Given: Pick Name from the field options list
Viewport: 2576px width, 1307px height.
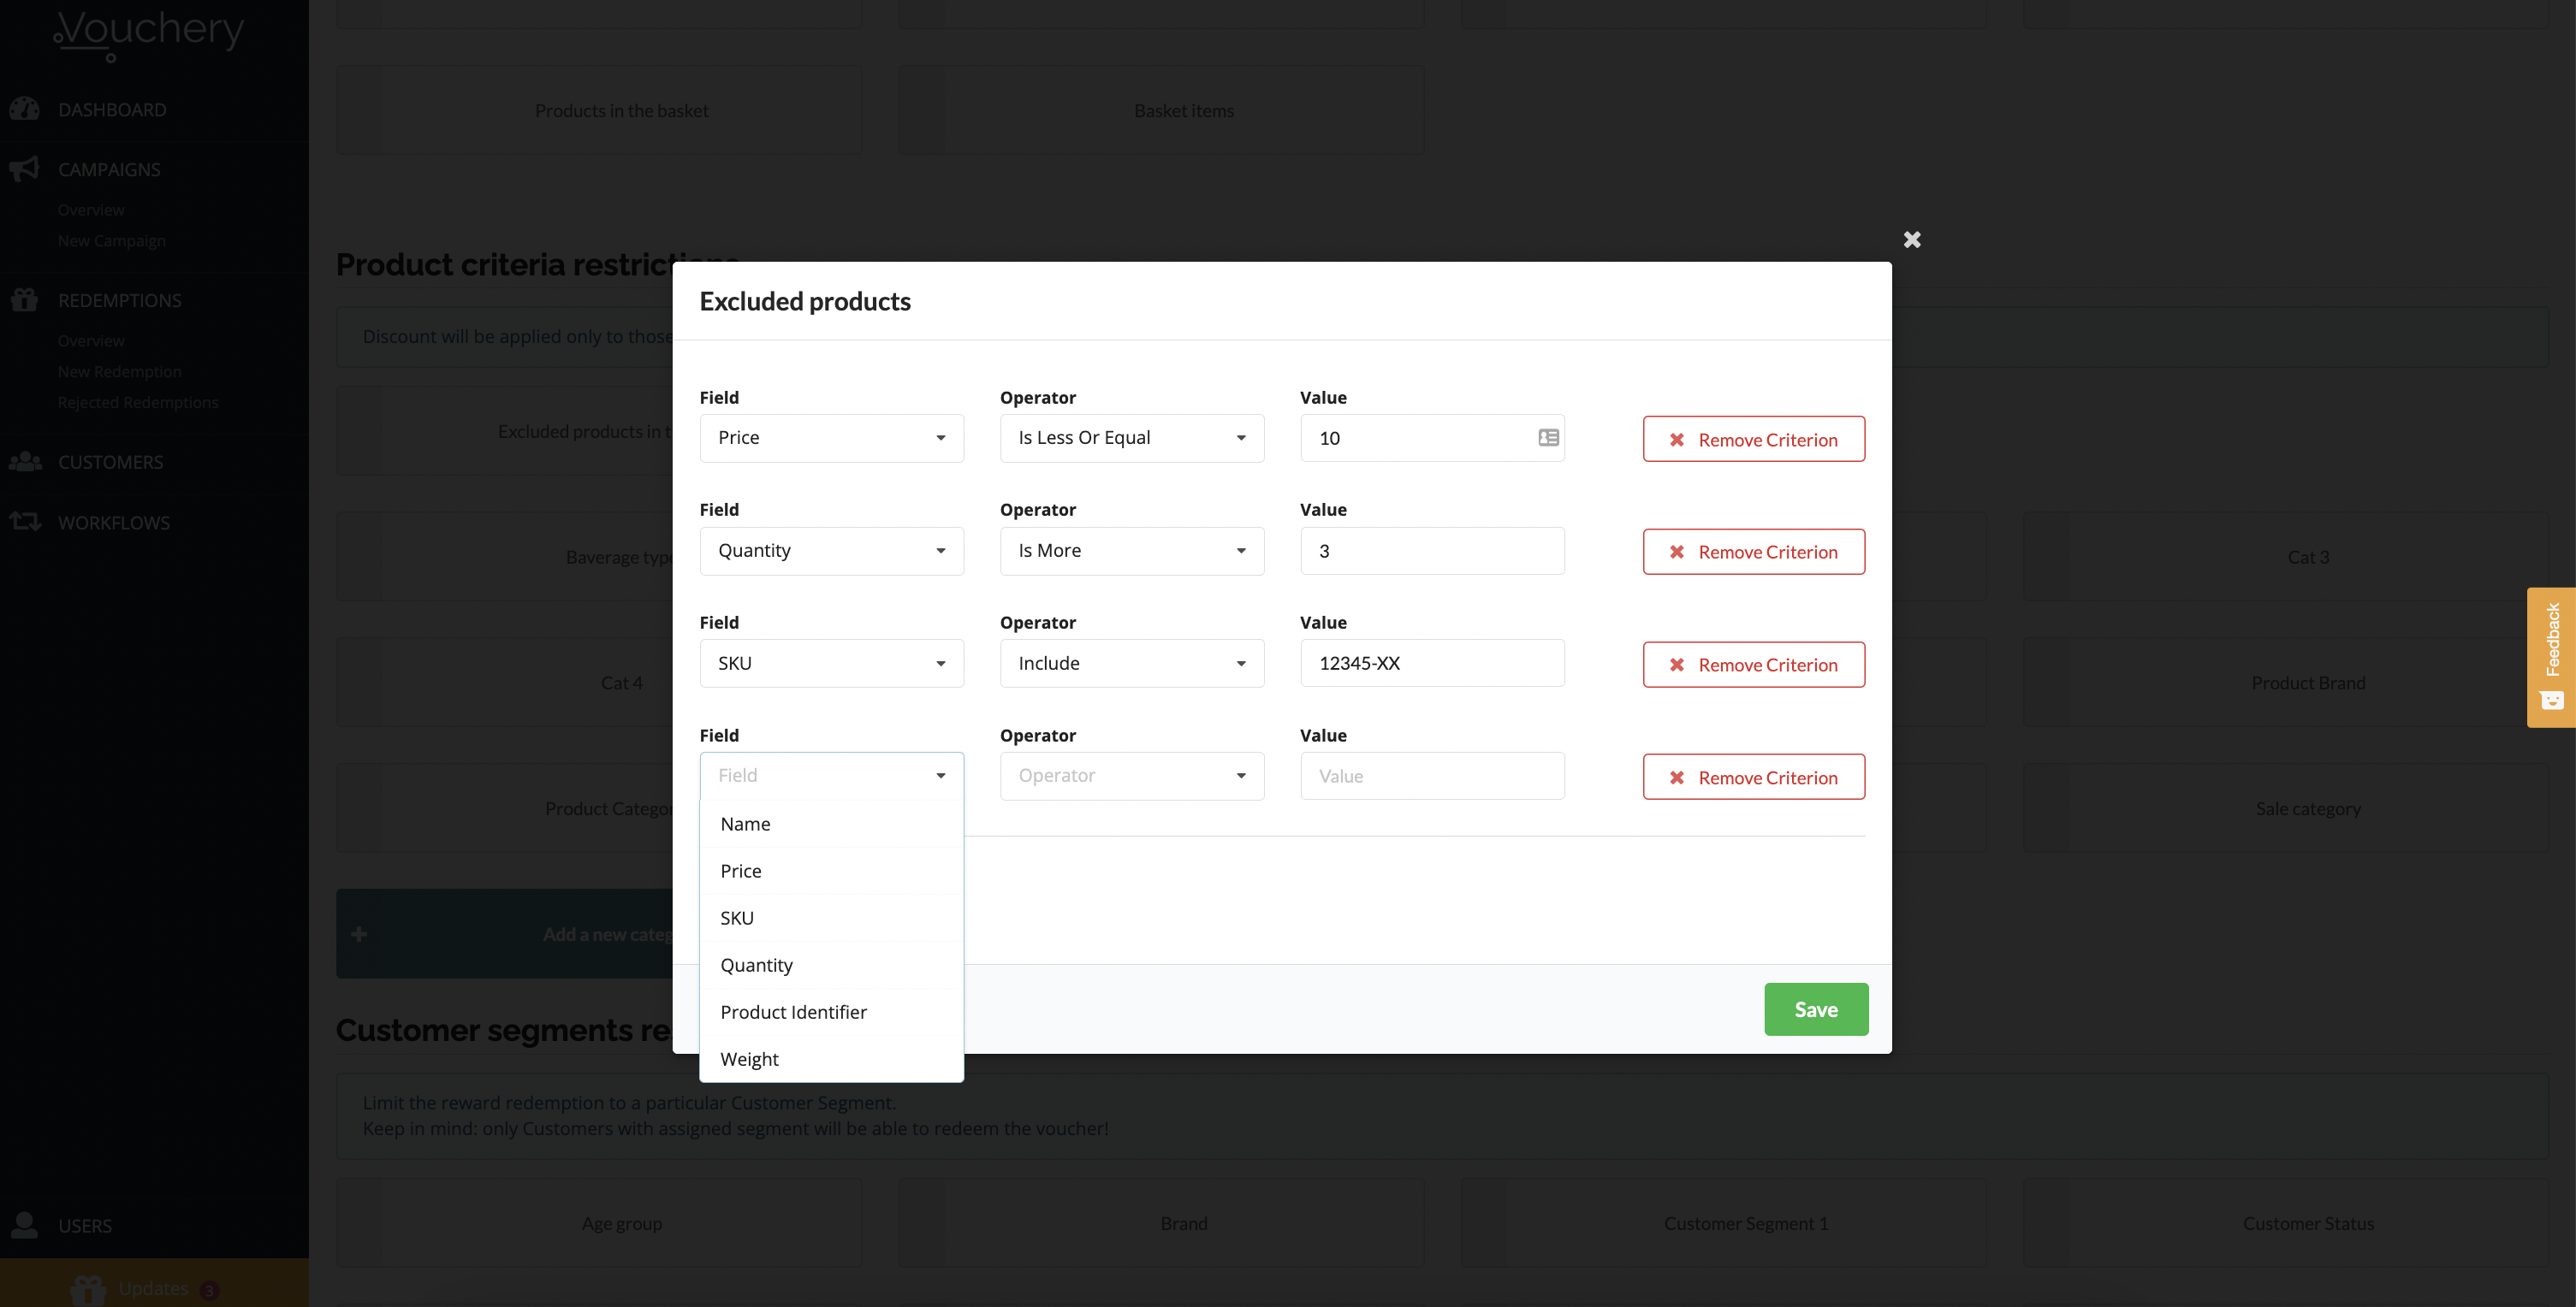Looking at the screenshot, I should click(x=745, y=825).
